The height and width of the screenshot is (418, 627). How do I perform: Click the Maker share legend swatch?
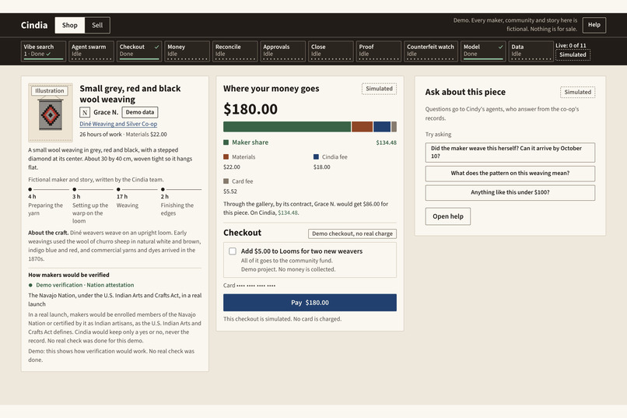[226, 142]
